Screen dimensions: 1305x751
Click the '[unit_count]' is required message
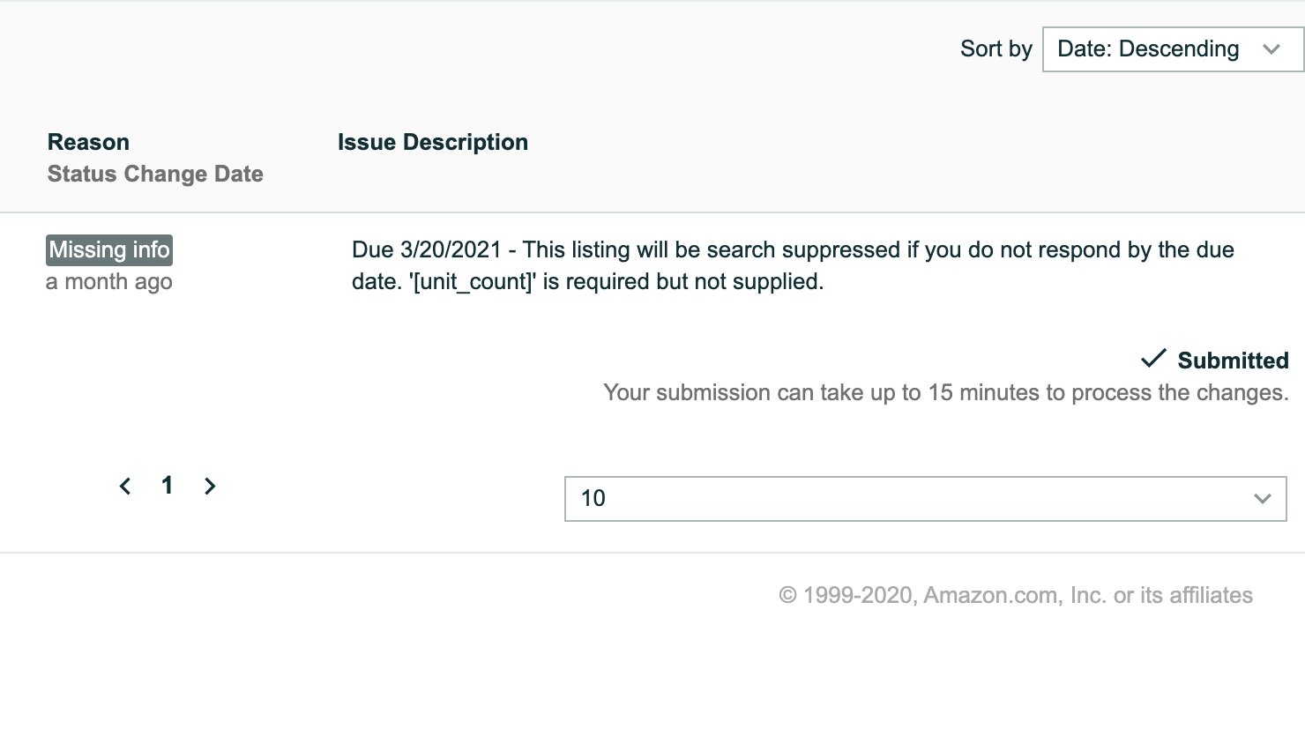point(617,282)
